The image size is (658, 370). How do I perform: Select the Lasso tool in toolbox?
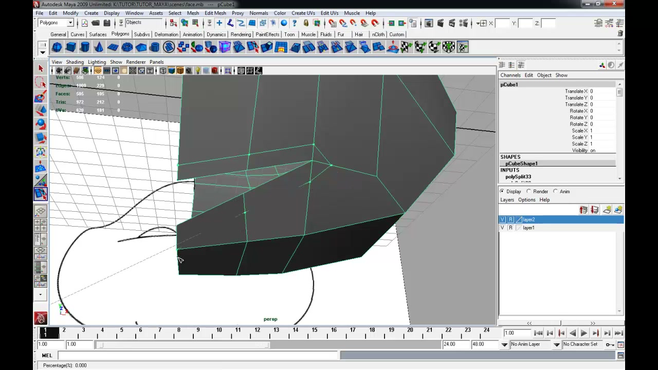click(41, 82)
